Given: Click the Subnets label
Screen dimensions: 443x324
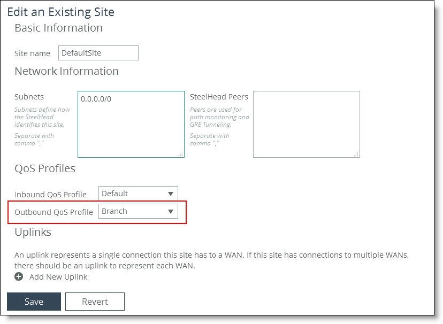Looking at the screenshot, I should (29, 97).
